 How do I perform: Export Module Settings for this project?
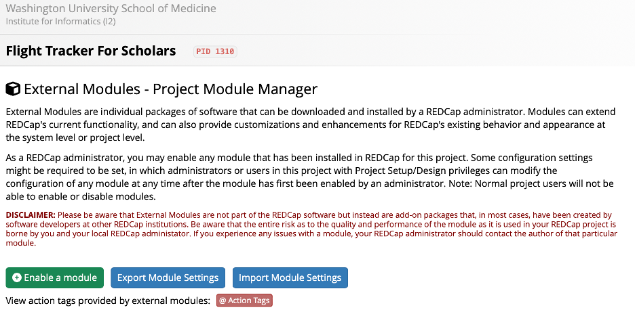[x=168, y=277]
